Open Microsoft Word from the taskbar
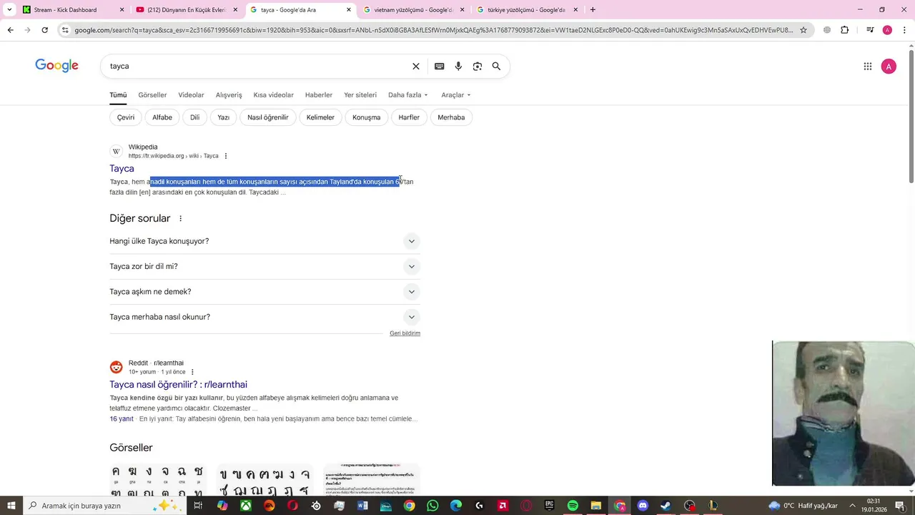 tap(362, 506)
